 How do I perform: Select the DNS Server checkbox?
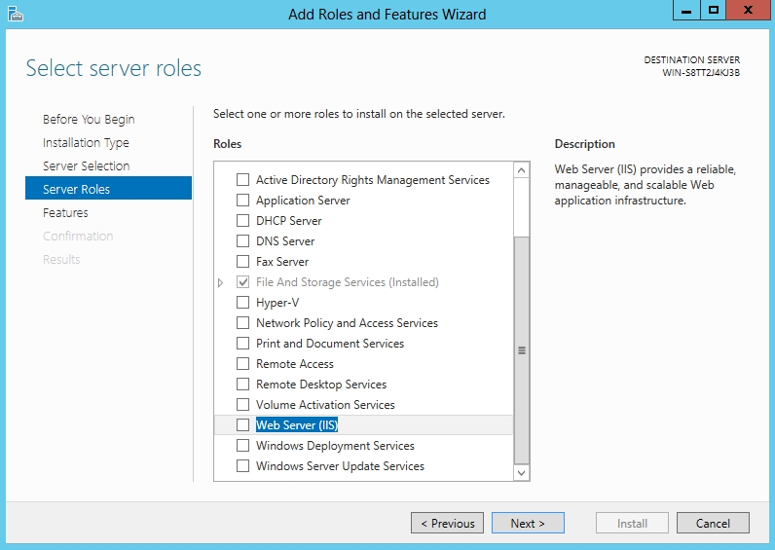pos(243,241)
